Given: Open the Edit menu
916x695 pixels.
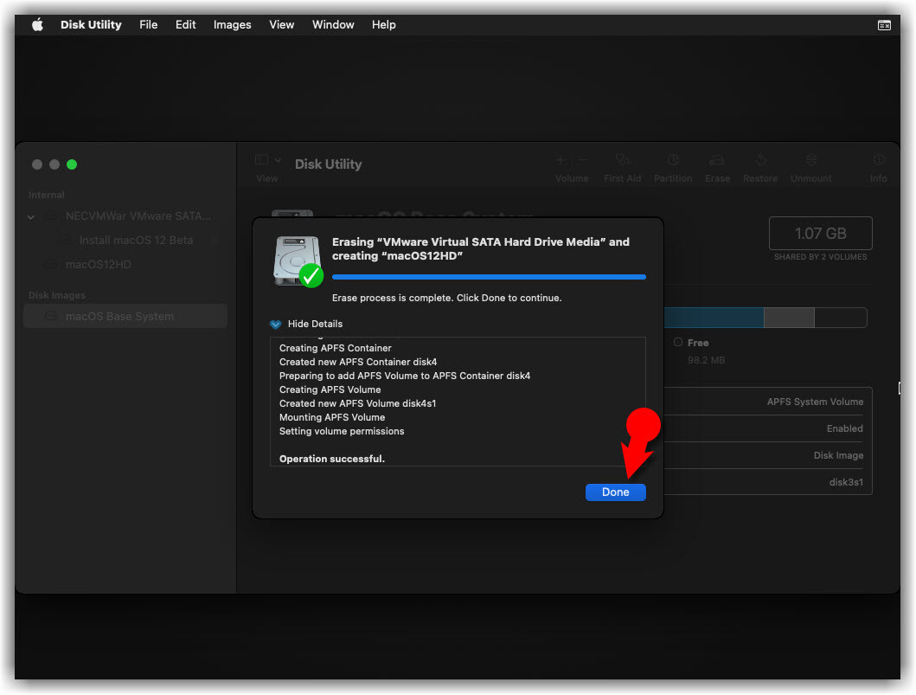Looking at the screenshot, I should [x=185, y=24].
